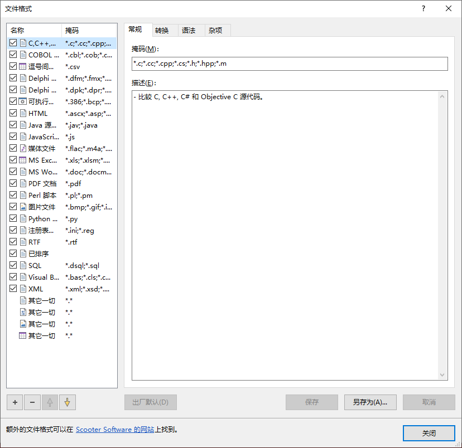Image resolution: width=462 pixels, height=448 pixels.
Task: Select the '*.bas;*.cls;*.c...' mask cell
Action: point(88,277)
